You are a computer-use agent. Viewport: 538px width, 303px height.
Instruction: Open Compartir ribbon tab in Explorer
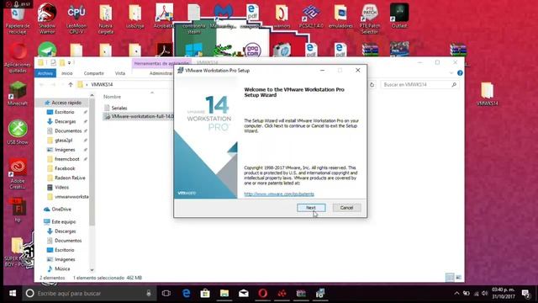pos(93,73)
